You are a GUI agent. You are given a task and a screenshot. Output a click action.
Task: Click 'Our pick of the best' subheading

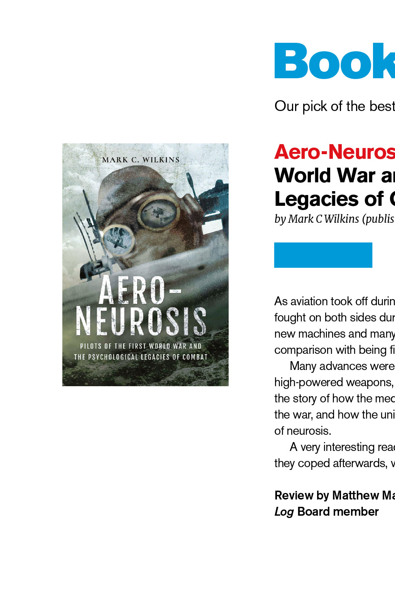click(334, 106)
